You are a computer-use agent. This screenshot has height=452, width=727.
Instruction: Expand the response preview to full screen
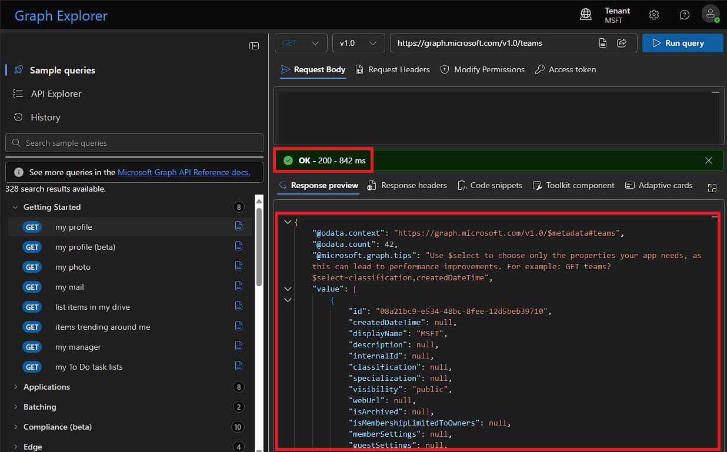pyautogui.click(x=712, y=188)
